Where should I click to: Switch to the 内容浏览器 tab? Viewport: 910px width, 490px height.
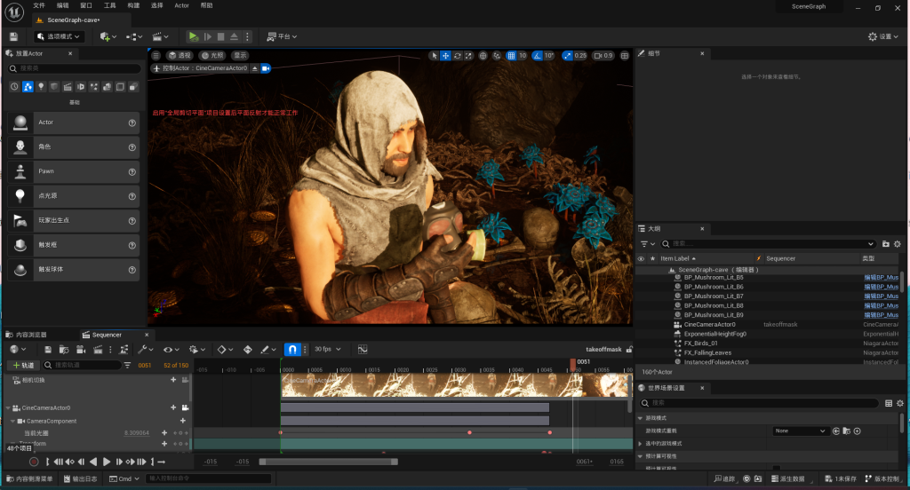click(27, 335)
